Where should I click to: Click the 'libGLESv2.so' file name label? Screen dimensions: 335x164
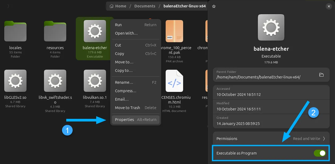(x=15, y=97)
